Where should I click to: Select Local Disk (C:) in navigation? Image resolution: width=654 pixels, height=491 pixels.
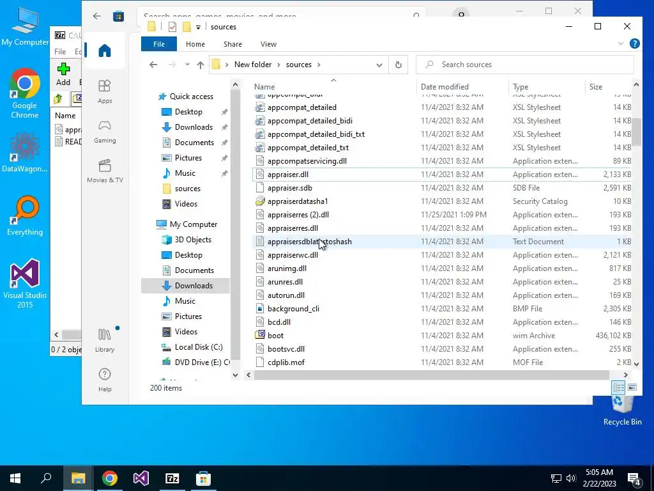pos(199,347)
